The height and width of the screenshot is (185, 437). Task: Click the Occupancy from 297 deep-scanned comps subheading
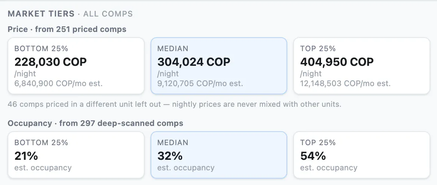(95, 123)
